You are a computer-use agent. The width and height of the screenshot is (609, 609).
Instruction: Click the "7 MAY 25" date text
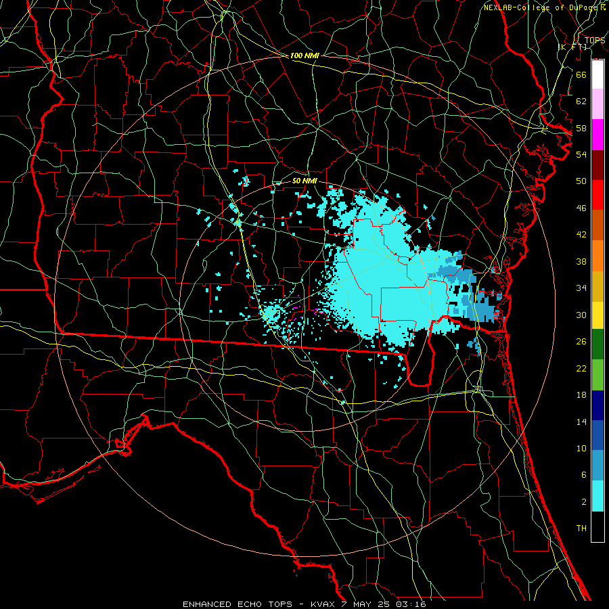click(365, 604)
